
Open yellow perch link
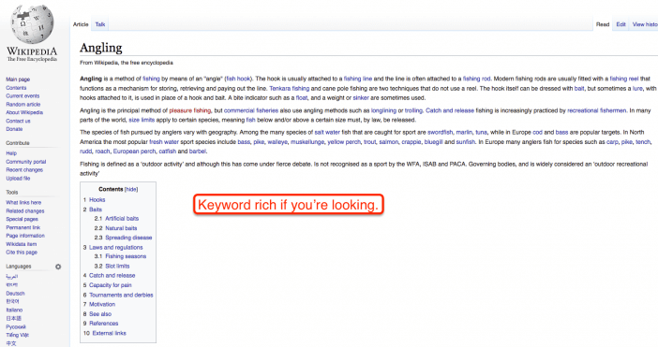pyautogui.click(x=344, y=142)
